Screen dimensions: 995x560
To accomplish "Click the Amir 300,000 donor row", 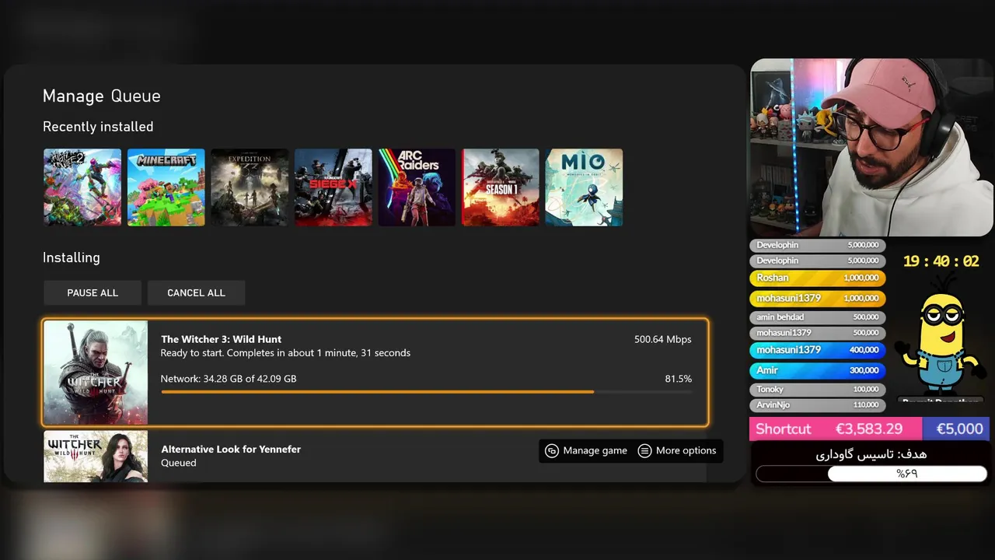I will tap(818, 370).
